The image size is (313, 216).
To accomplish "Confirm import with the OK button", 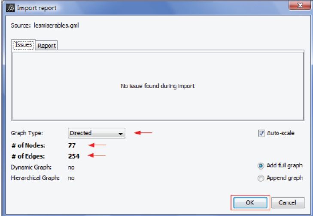I will tap(250, 203).
